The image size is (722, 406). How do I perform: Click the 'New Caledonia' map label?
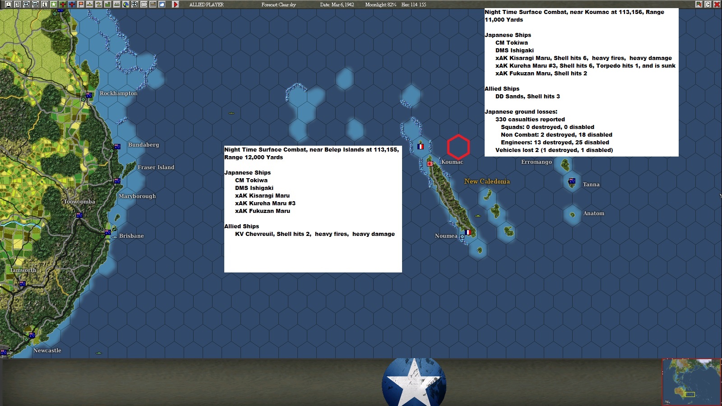487,181
